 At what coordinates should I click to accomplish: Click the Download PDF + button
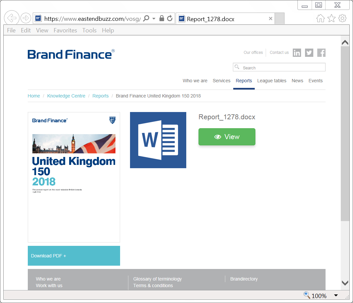click(x=74, y=256)
